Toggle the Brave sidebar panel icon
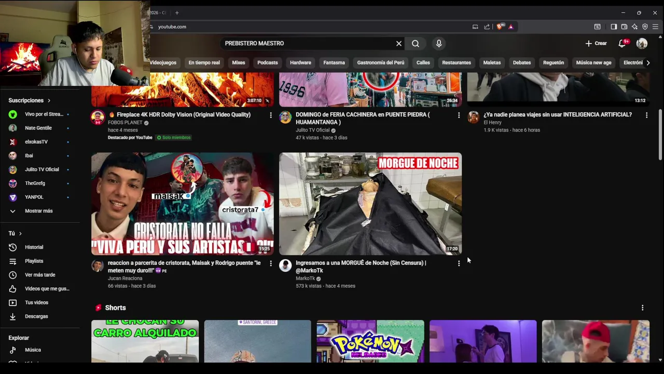 point(614,26)
